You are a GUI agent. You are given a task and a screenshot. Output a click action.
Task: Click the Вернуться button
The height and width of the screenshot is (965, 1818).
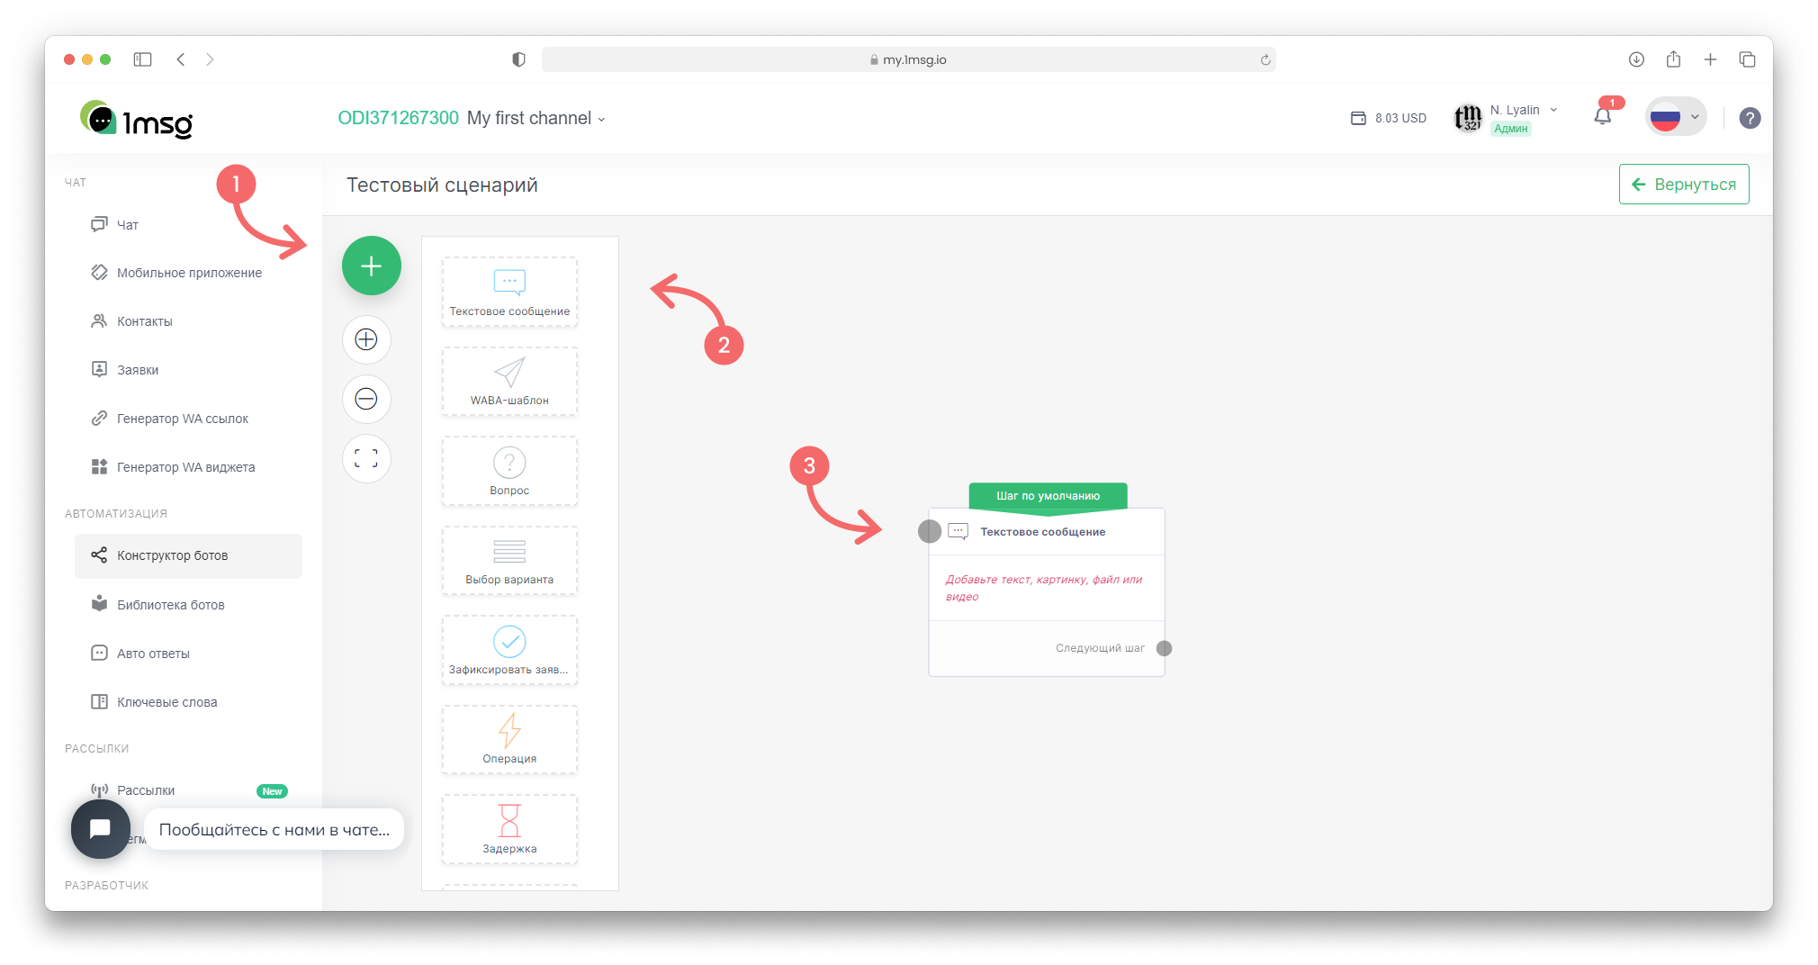1683,185
